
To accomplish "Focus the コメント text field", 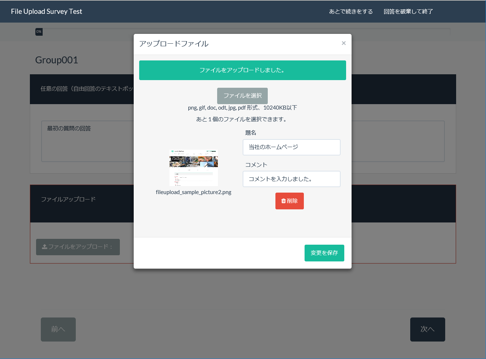I will (x=291, y=179).
